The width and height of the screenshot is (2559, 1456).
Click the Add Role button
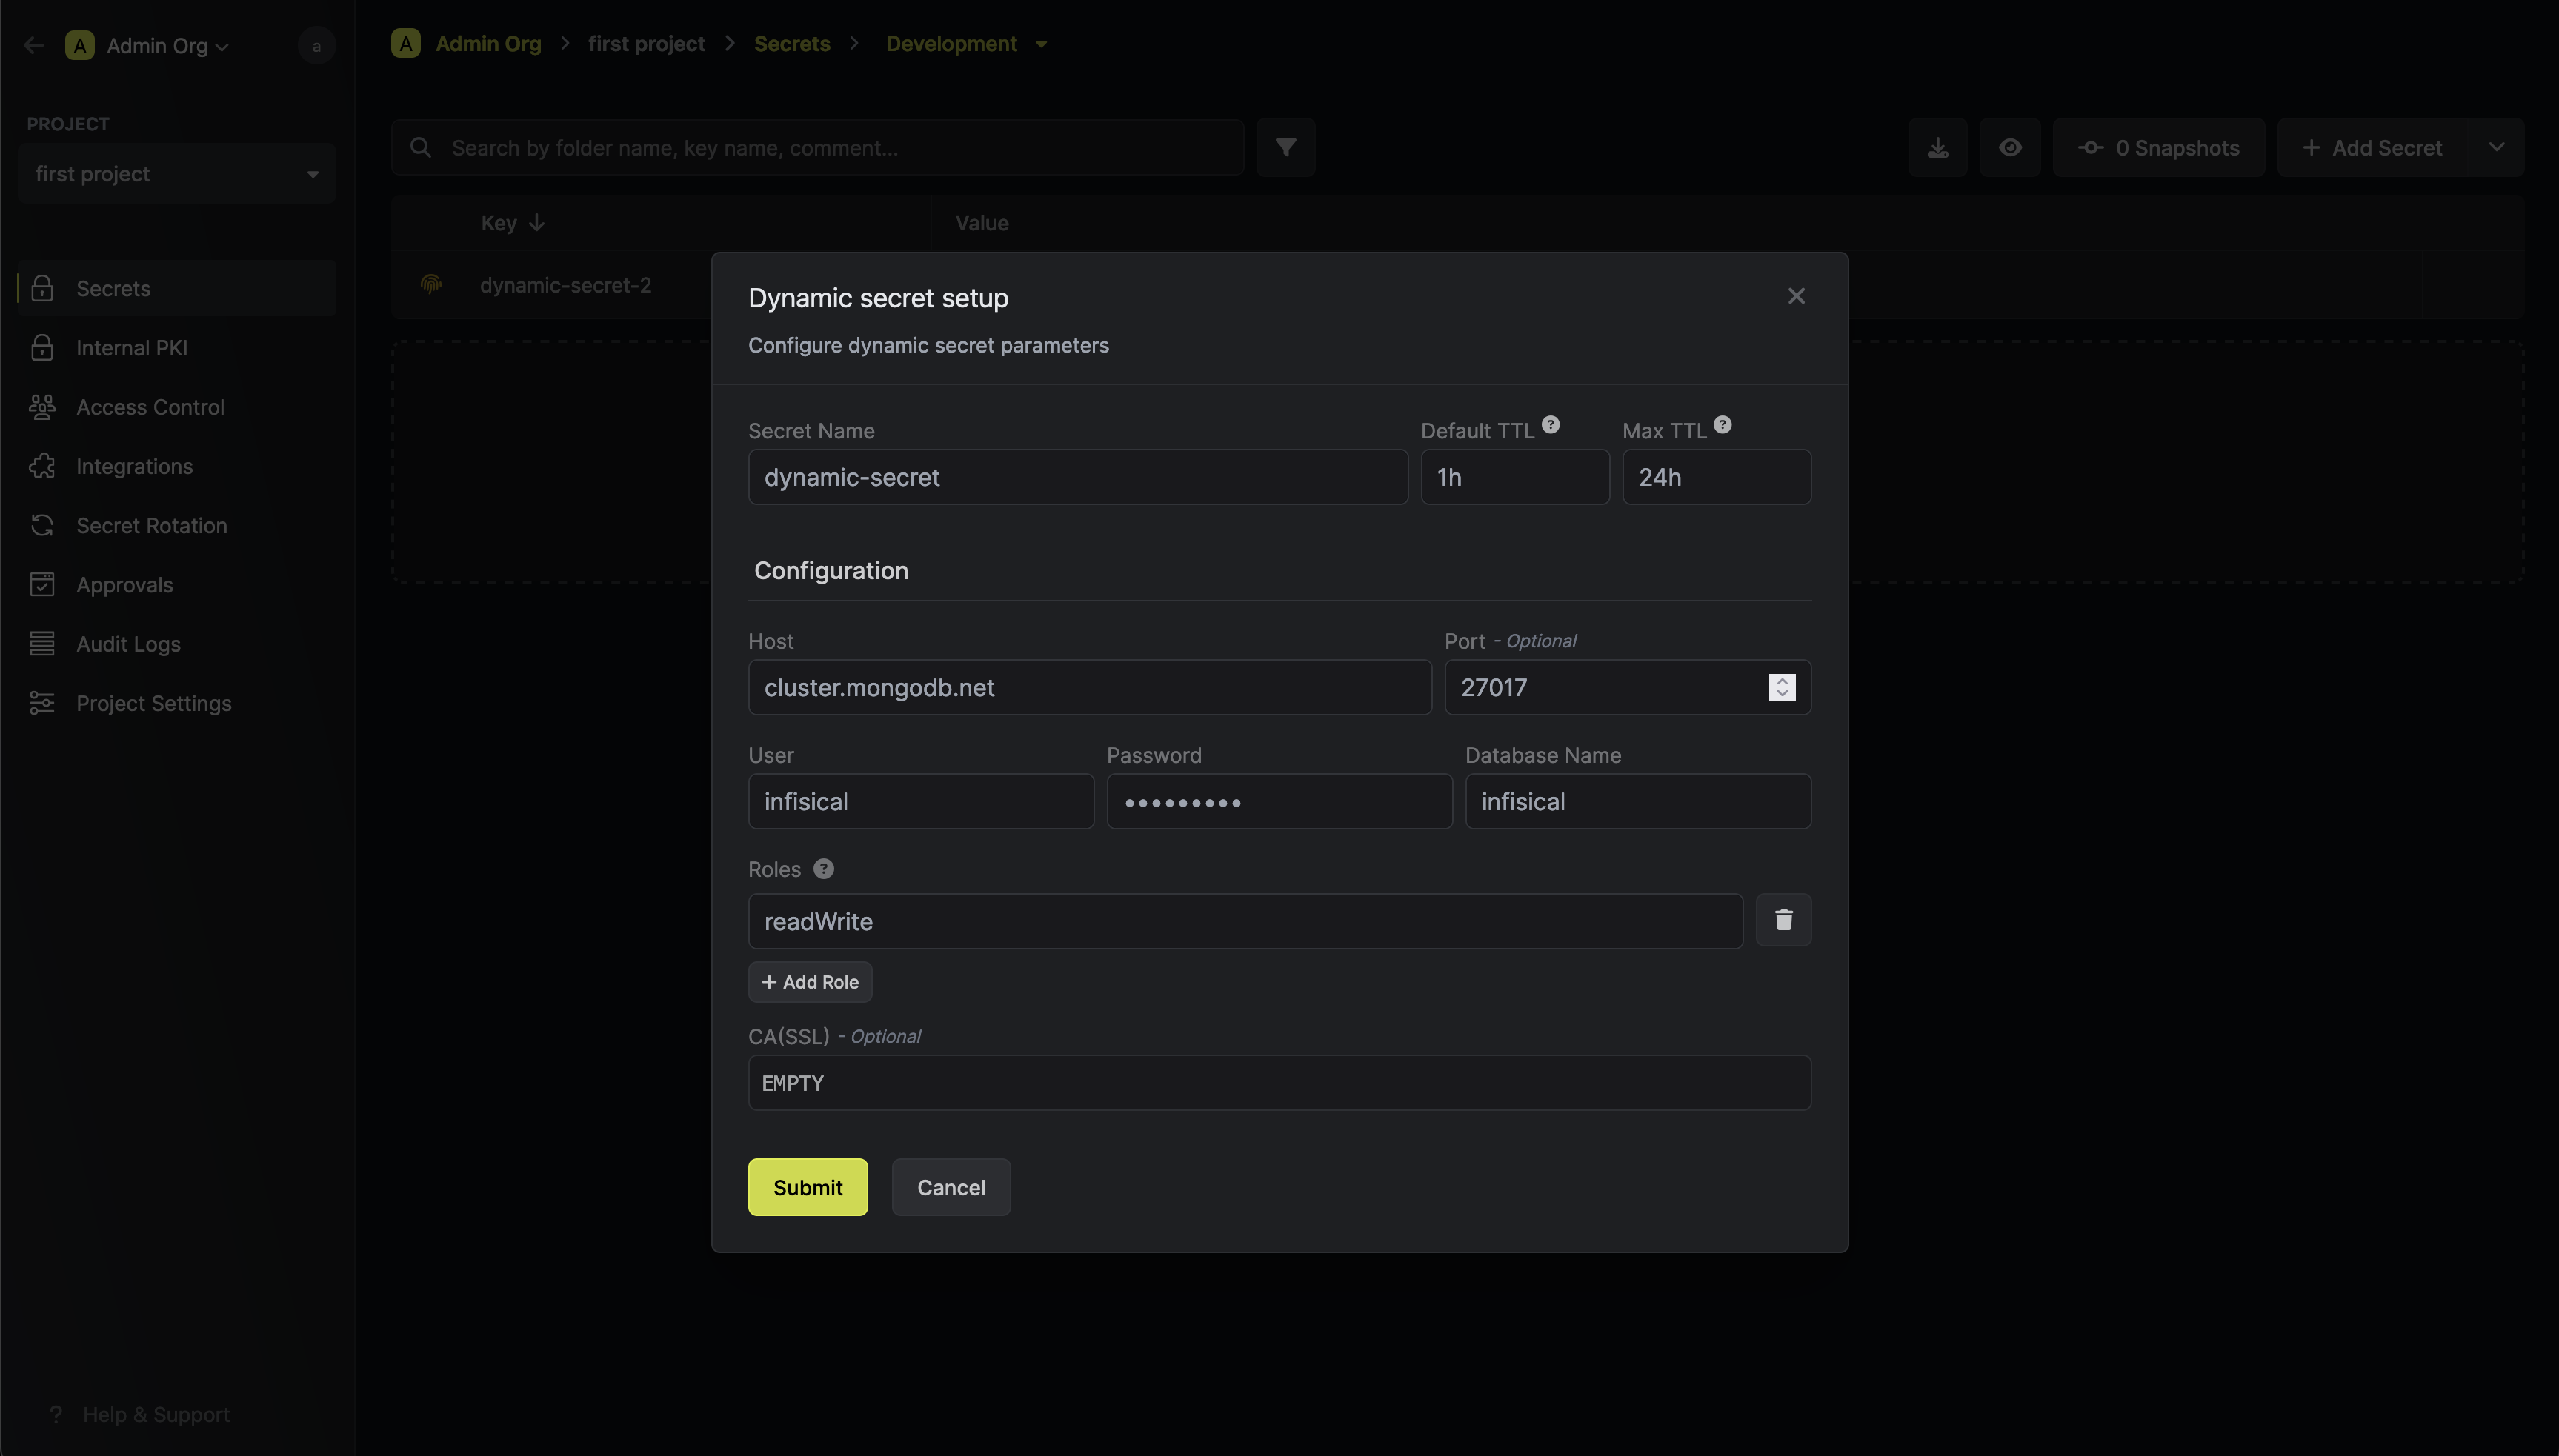809,982
